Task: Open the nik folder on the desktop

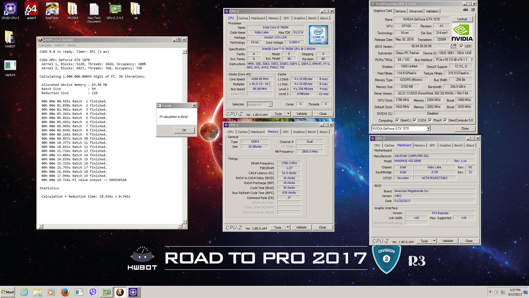Action: pyautogui.click(x=136, y=11)
